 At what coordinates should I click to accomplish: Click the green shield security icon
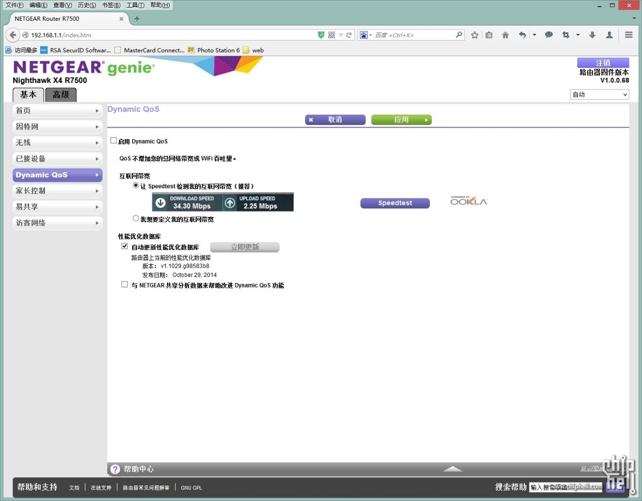click(321, 35)
